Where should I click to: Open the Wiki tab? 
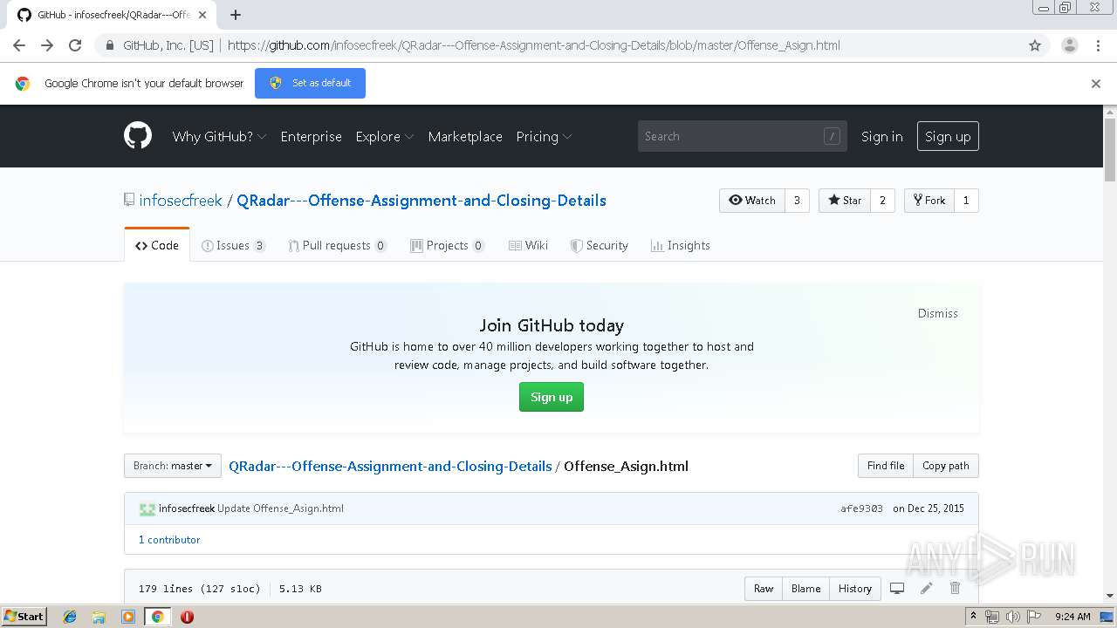[x=528, y=245]
